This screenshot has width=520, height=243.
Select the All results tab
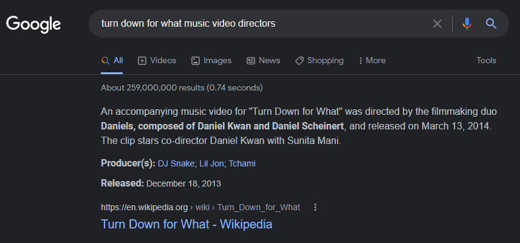(x=112, y=61)
